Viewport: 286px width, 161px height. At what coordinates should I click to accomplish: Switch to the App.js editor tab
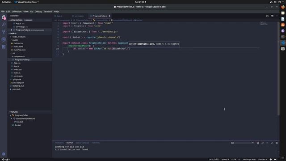[x=59, y=16]
